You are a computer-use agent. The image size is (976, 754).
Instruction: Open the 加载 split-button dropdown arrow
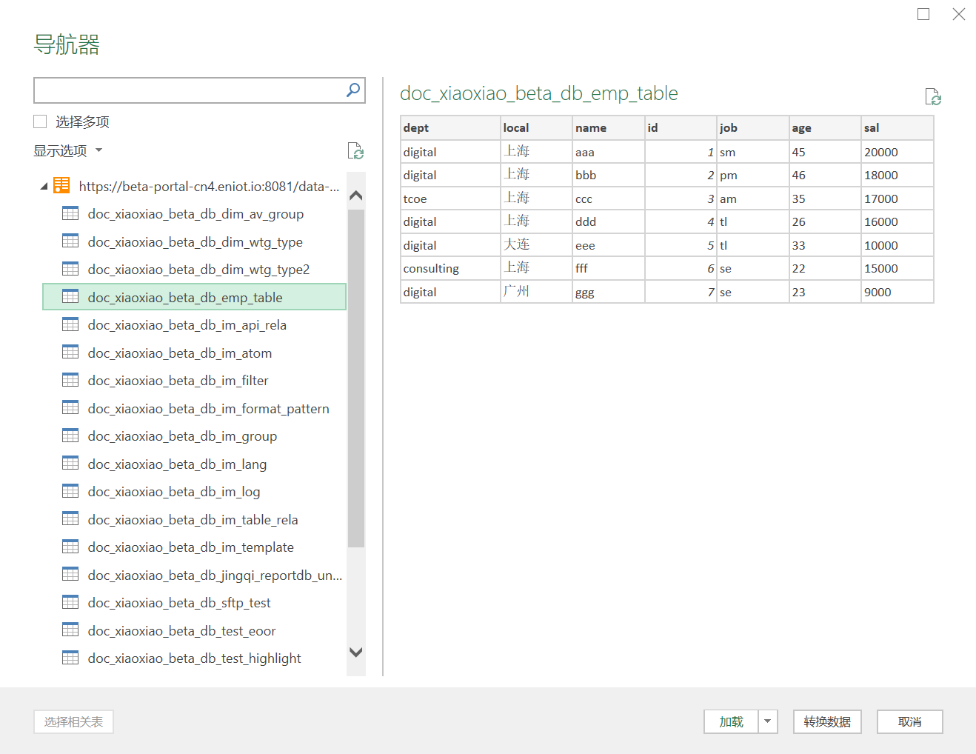767,721
